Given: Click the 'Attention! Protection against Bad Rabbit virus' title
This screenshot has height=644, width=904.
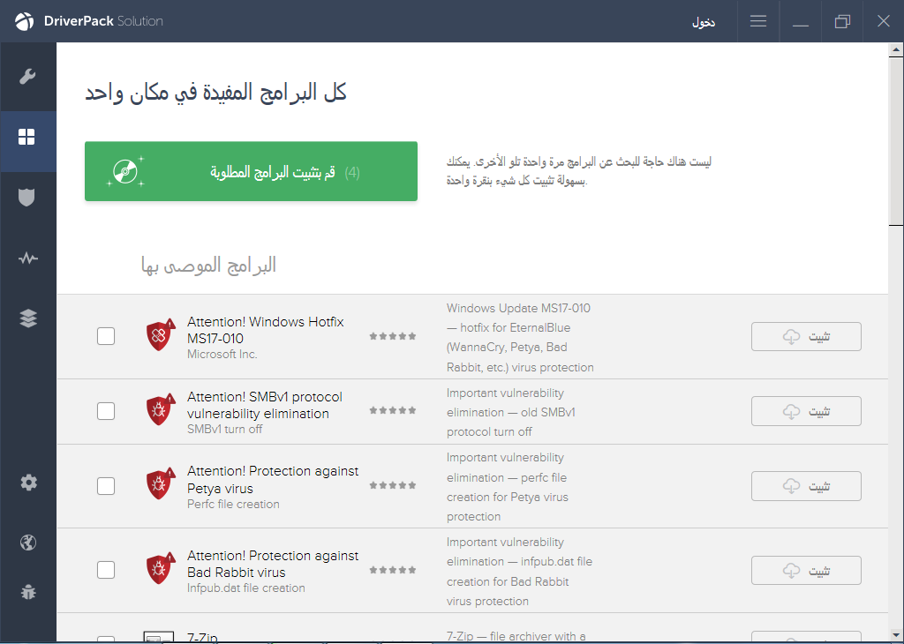Looking at the screenshot, I should (x=273, y=564).
